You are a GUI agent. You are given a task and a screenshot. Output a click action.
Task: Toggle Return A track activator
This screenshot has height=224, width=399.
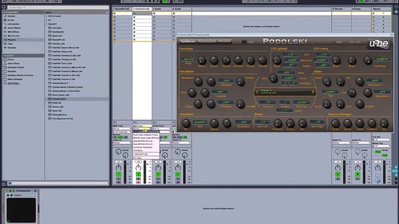338,174
